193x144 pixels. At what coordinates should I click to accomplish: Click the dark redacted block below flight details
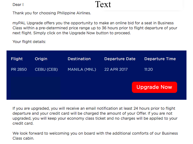pos(36,88)
